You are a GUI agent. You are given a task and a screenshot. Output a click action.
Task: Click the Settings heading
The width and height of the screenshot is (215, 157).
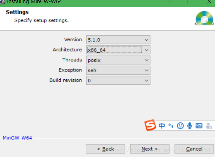coord(17,12)
